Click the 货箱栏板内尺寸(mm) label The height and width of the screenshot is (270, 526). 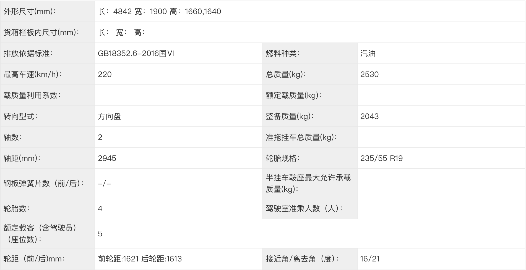click(x=41, y=32)
